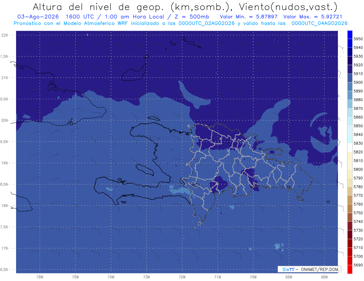This screenshot has width=364, height=281.
Task: Click the 5820 colorbar label
Action: 358,152
